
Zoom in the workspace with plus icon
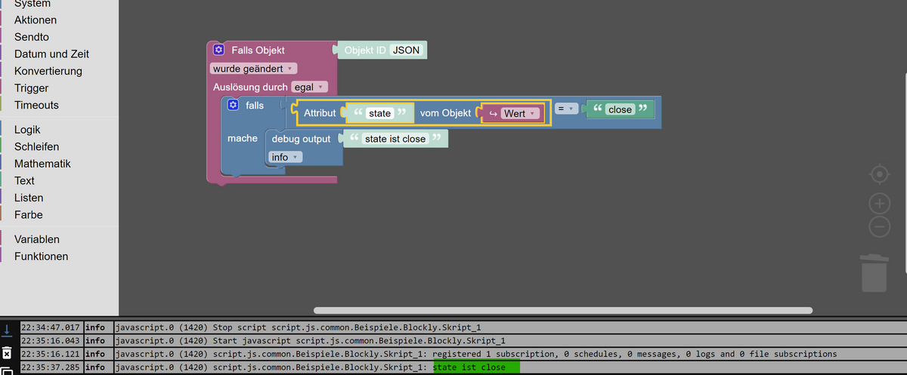[x=880, y=203]
